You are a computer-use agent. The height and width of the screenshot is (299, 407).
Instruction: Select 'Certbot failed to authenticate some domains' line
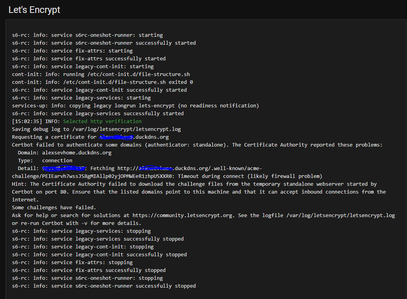(x=197, y=145)
